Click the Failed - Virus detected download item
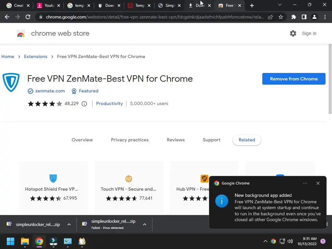 (x=113, y=224)
